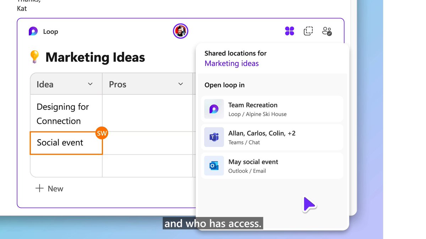The height and width of the screenshot is (239, 426).
Task: Click the Marketing Ideas title
Action: [x=95, y=57]
